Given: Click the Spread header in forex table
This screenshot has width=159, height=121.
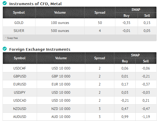Looking at the screenshot, I should (x=100, y=58).
